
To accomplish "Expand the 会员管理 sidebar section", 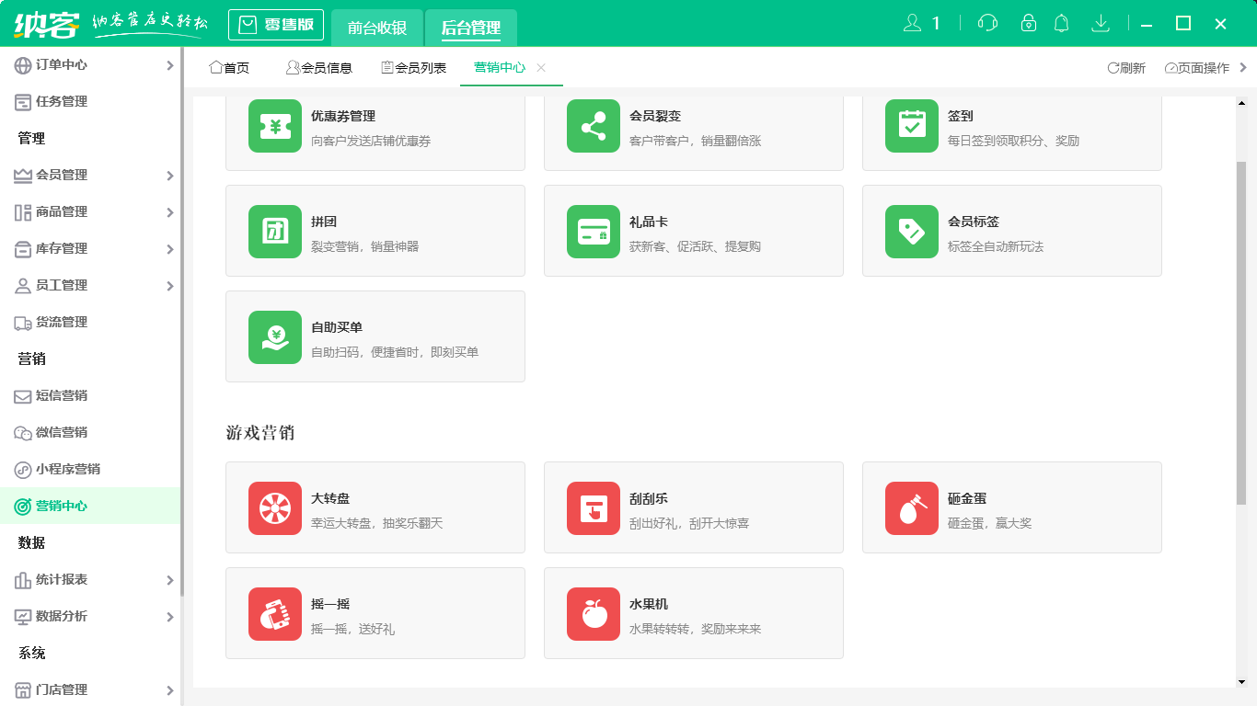I will 89,175.
